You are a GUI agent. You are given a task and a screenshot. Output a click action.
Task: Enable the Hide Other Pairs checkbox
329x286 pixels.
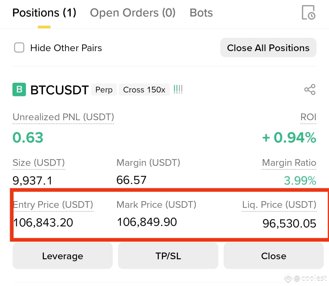click(x=19, y=47)
